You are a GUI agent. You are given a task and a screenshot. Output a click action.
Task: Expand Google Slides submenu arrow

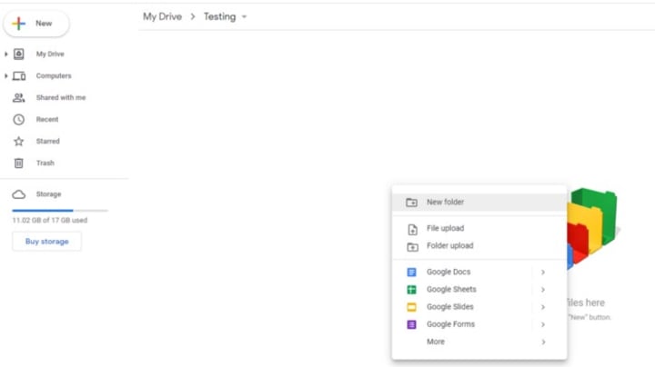coord(543,307)
